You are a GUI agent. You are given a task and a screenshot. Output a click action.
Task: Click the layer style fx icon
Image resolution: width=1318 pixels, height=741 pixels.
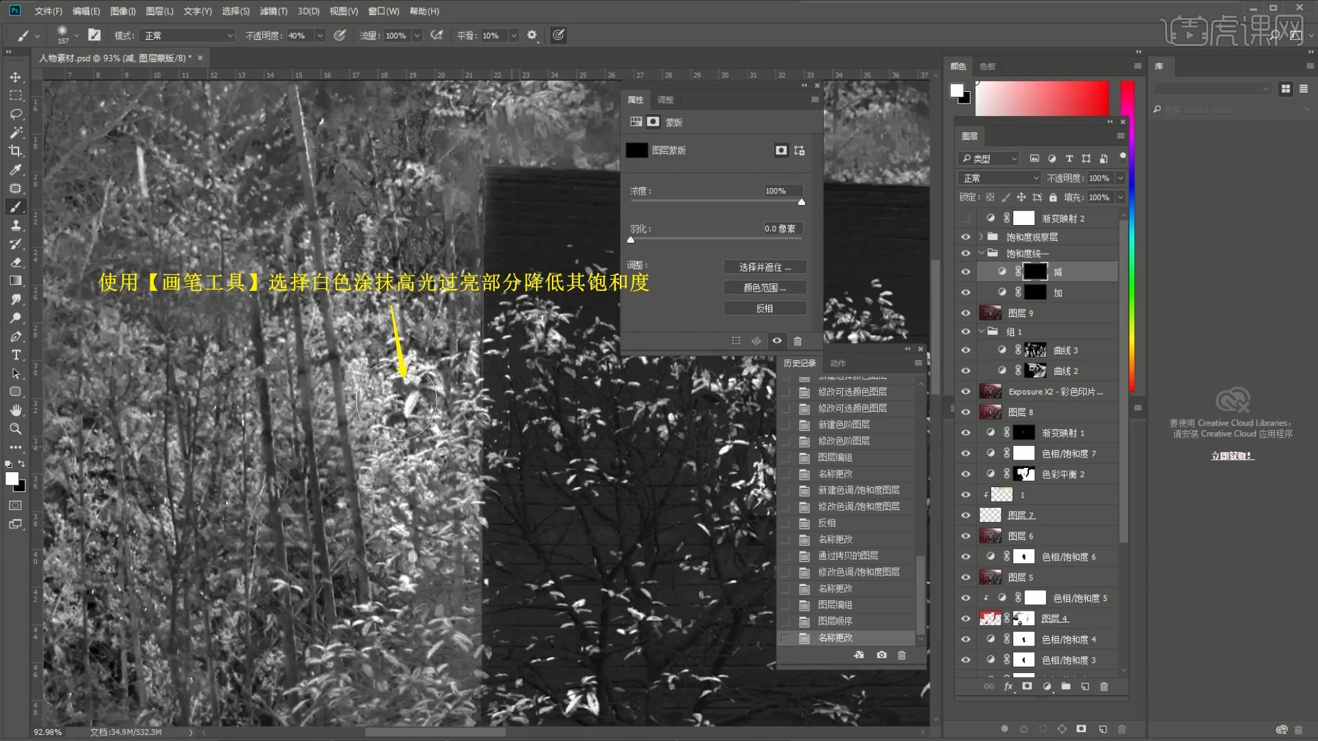(1008, 686)
